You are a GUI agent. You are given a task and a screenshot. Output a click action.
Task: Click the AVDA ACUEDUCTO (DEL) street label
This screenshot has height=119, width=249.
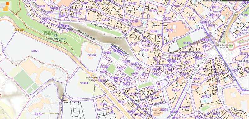coord(199,69)
